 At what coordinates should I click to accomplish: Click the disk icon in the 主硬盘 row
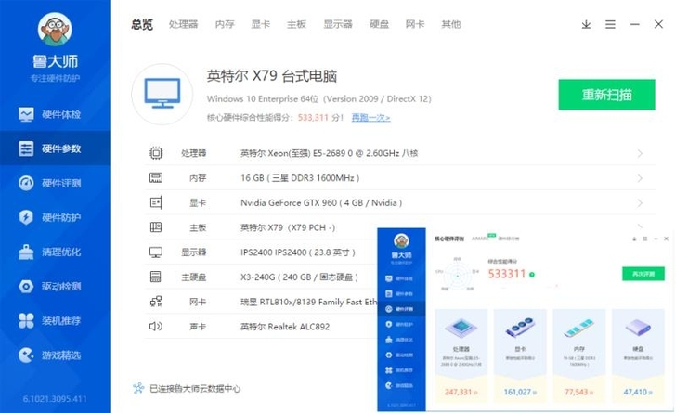156,277
